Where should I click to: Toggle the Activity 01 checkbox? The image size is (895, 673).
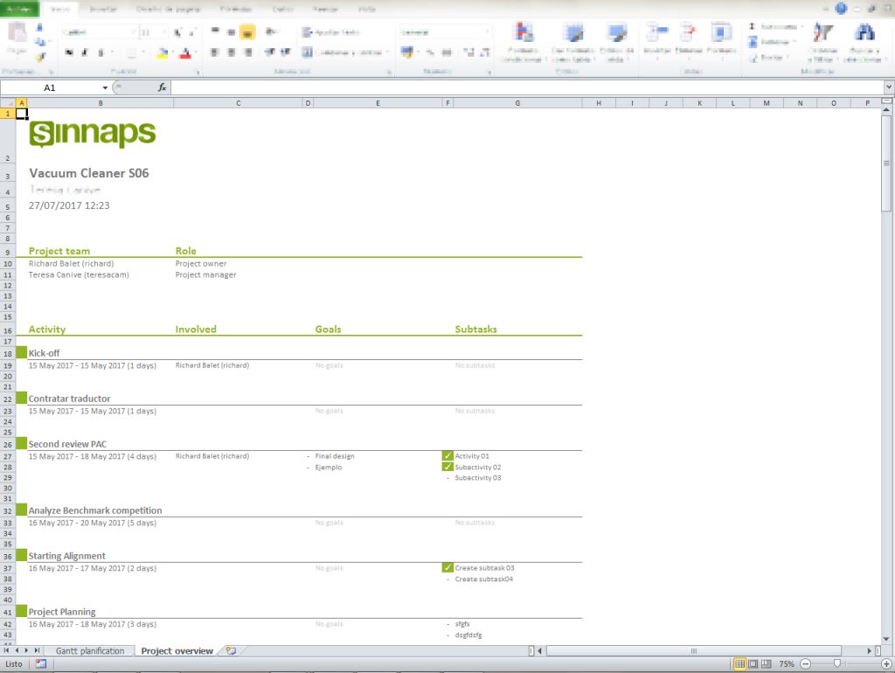point(447,455)
